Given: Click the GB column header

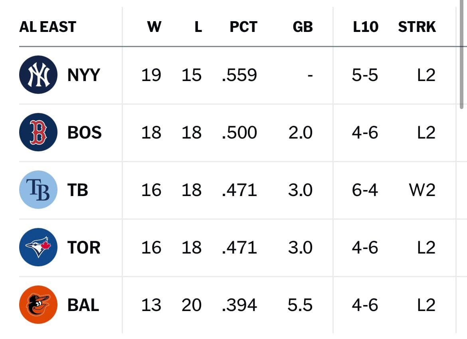Looking at the screenshot, I should (x=303, y=27).
